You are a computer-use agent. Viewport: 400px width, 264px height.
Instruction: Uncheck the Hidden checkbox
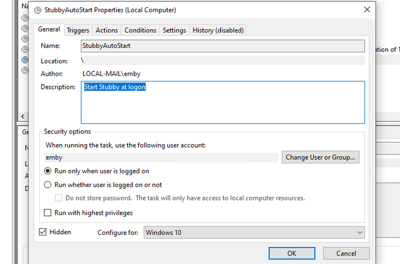click(x=43, y=232)
